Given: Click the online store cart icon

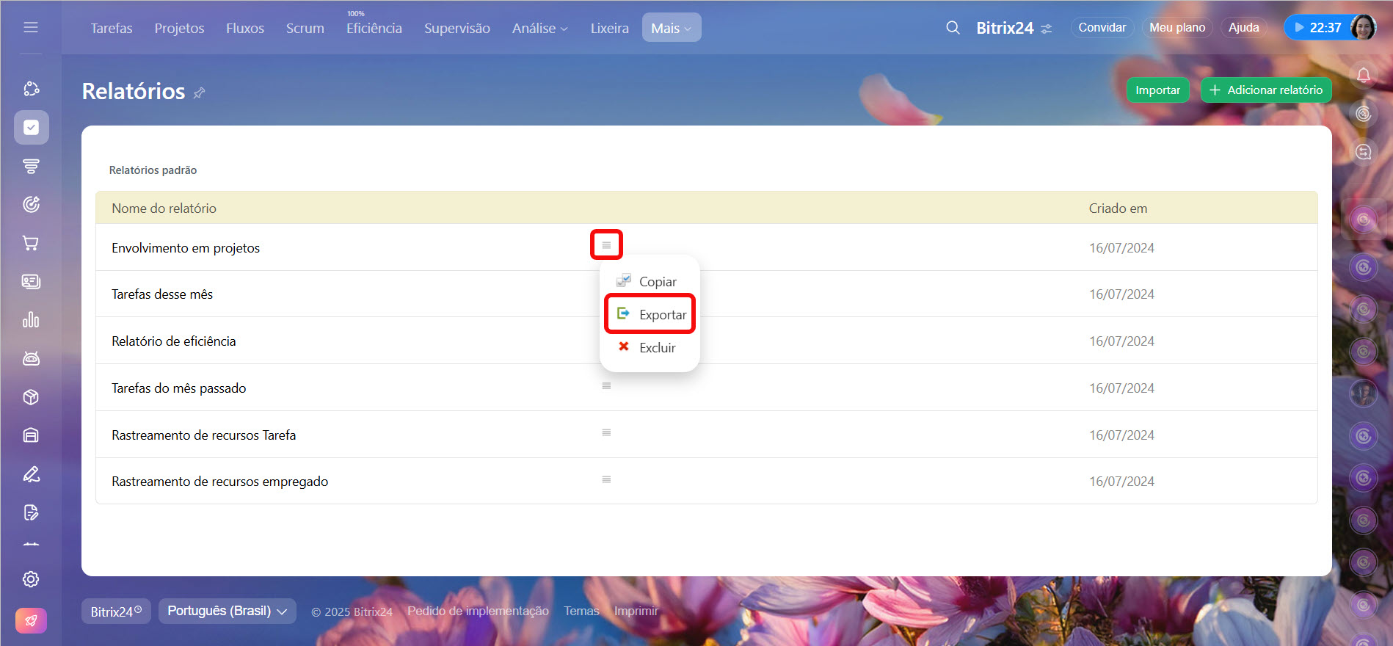Looking at the screenshot, I should pos(31,243).
